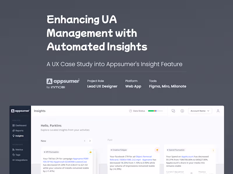This screenshot has height=174, width=233.
Task: Select Reports from the sidebar
Action: (18, 130)
